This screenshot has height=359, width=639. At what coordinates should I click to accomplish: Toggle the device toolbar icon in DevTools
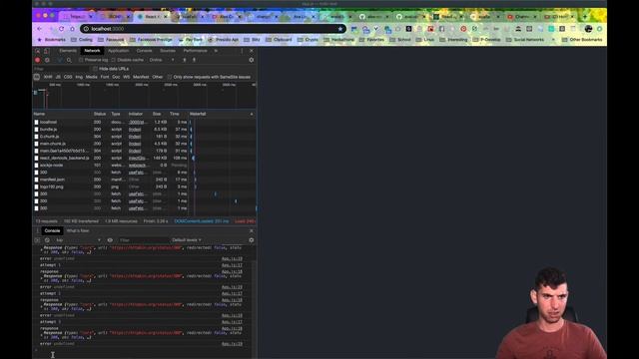pos(47,51)
